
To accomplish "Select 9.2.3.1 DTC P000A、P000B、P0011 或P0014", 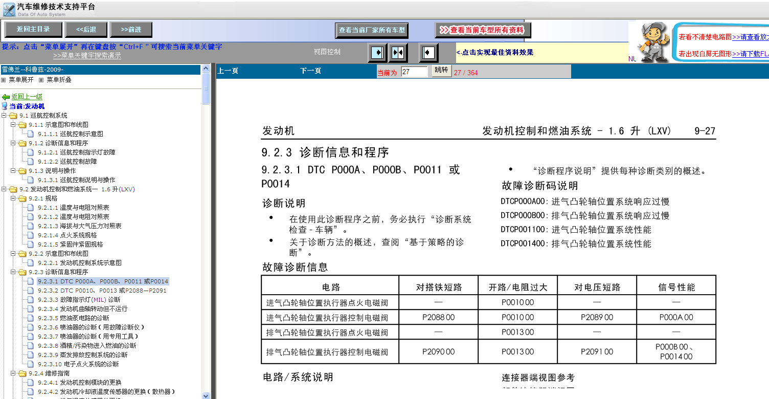I will (103, 281).
